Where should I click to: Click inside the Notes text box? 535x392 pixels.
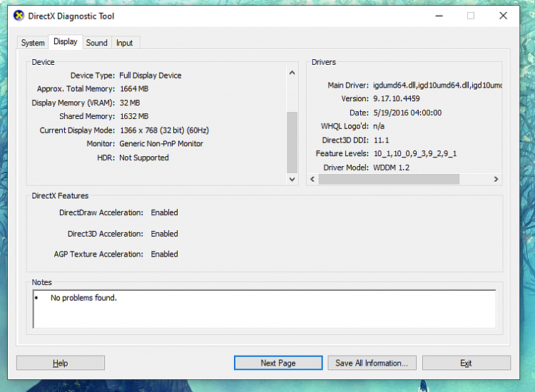[x=265, y=309]
